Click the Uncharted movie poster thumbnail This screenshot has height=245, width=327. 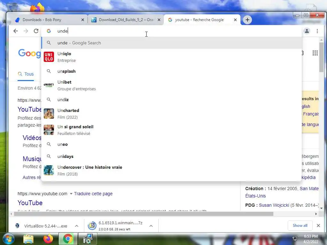tap(49, 114)
